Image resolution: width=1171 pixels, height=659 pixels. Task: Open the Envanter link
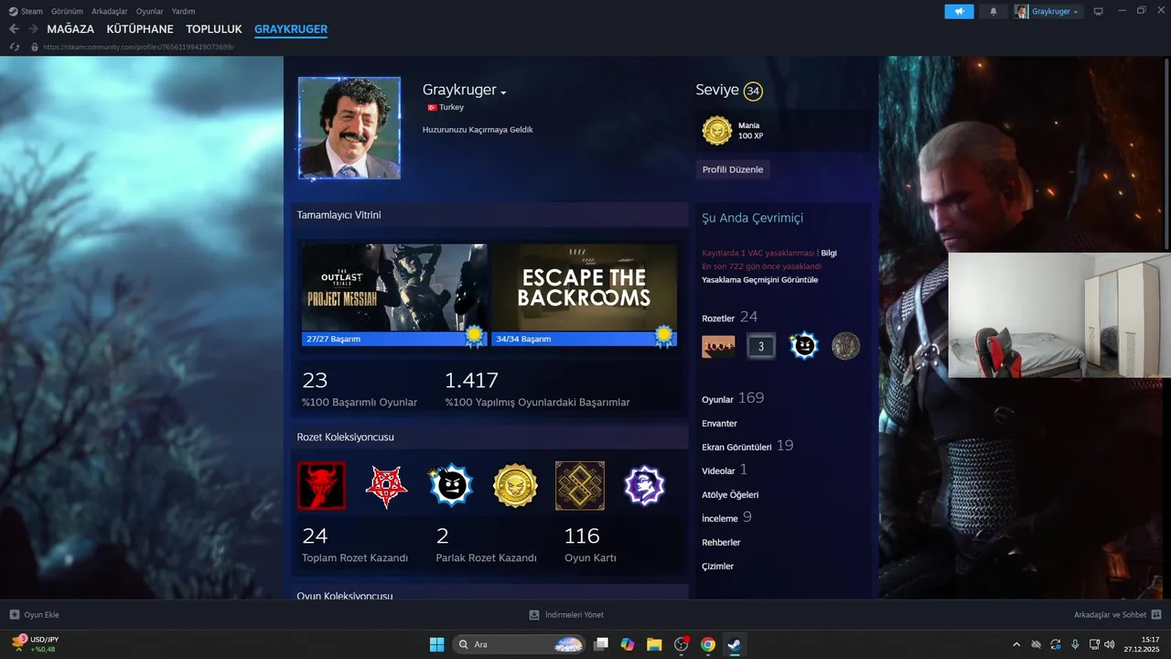(x=719, y=424)
